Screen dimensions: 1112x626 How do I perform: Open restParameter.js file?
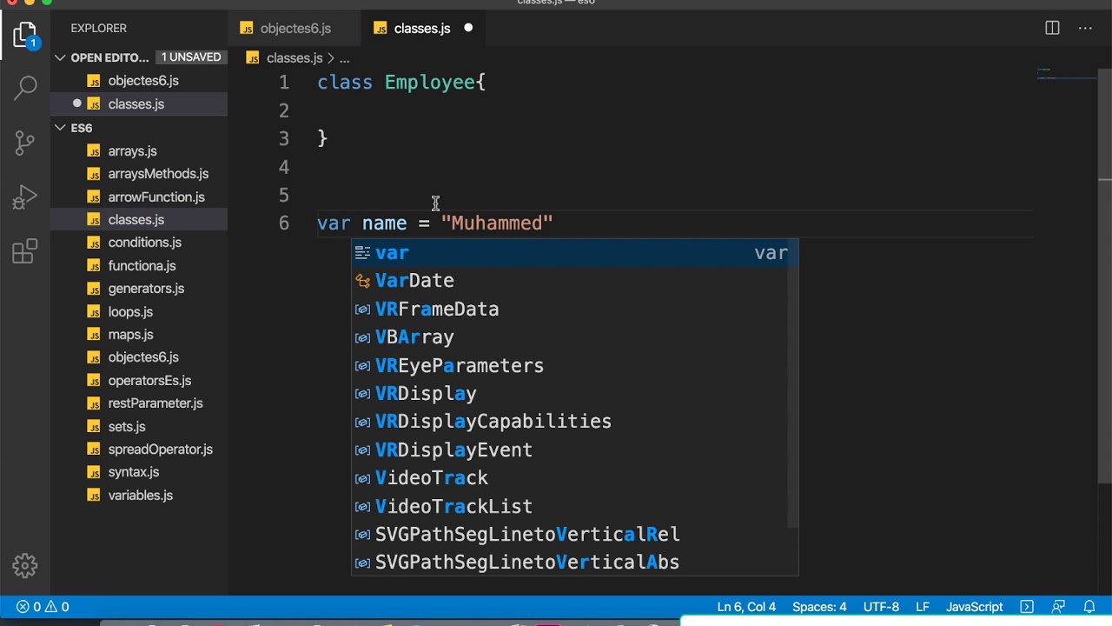(x=139, y=403)
